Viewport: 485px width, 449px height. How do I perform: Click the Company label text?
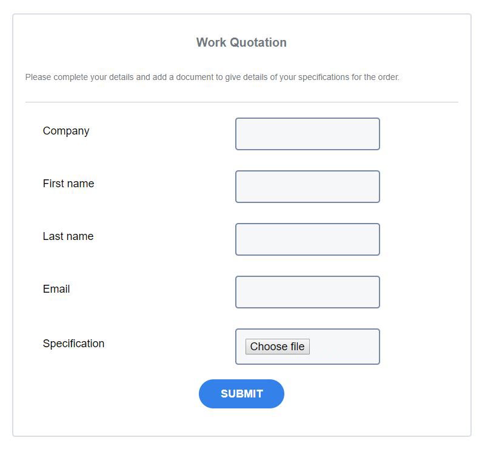[65, 130]
